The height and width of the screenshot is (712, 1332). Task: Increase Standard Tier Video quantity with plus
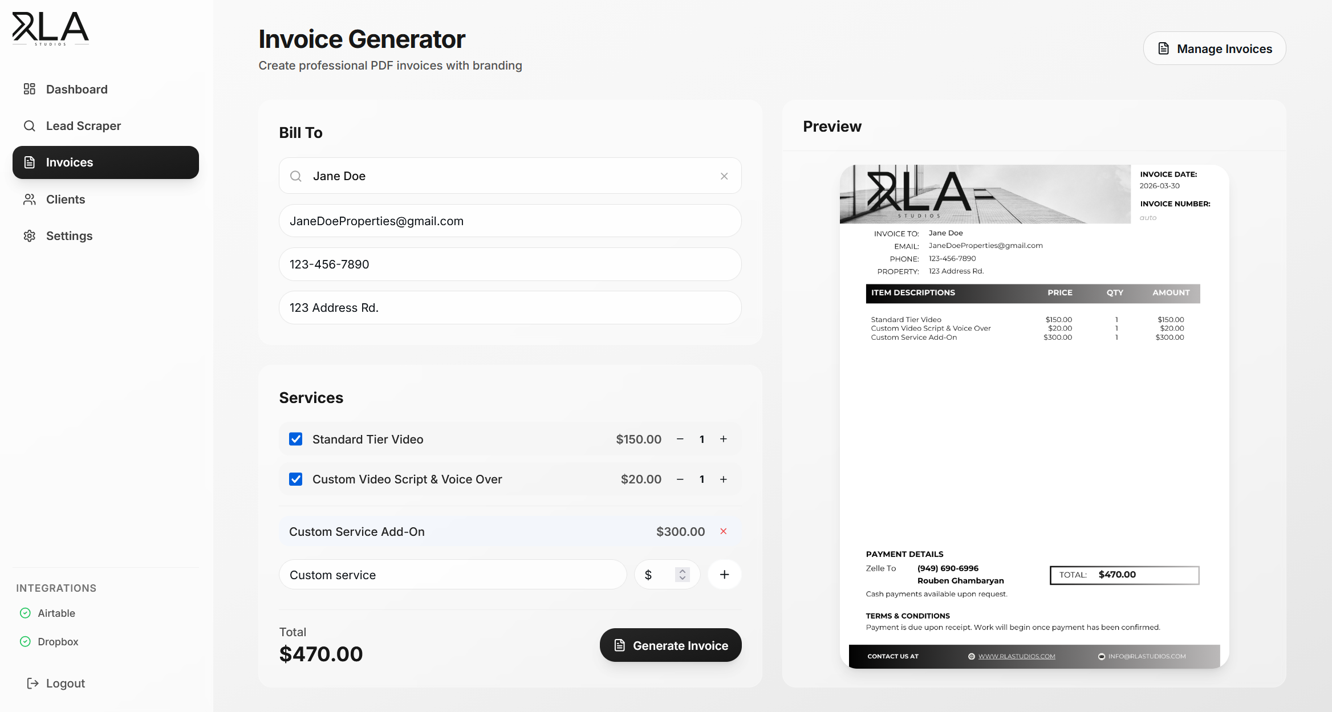coord(723,439)
